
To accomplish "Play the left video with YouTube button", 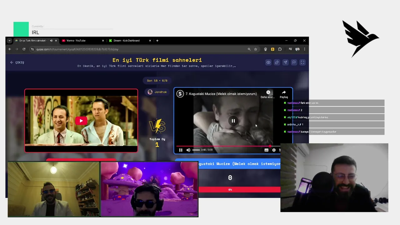I will 81,121.
